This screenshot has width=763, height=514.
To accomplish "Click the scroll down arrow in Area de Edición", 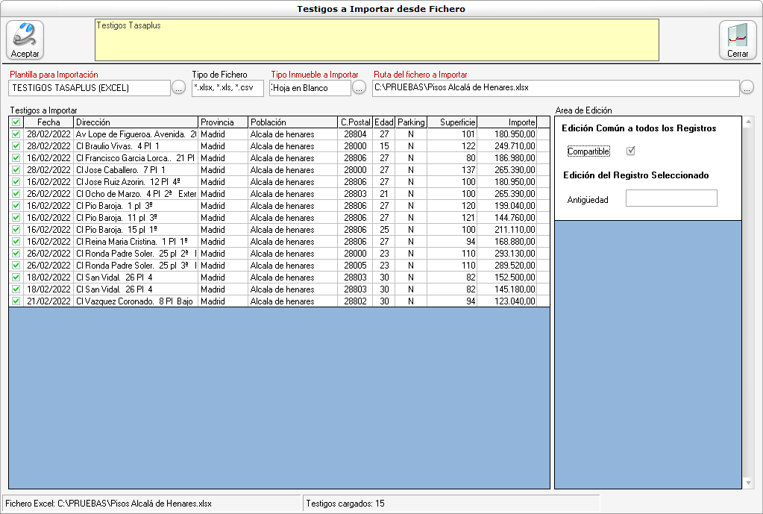I will click(x=749, y=483).
